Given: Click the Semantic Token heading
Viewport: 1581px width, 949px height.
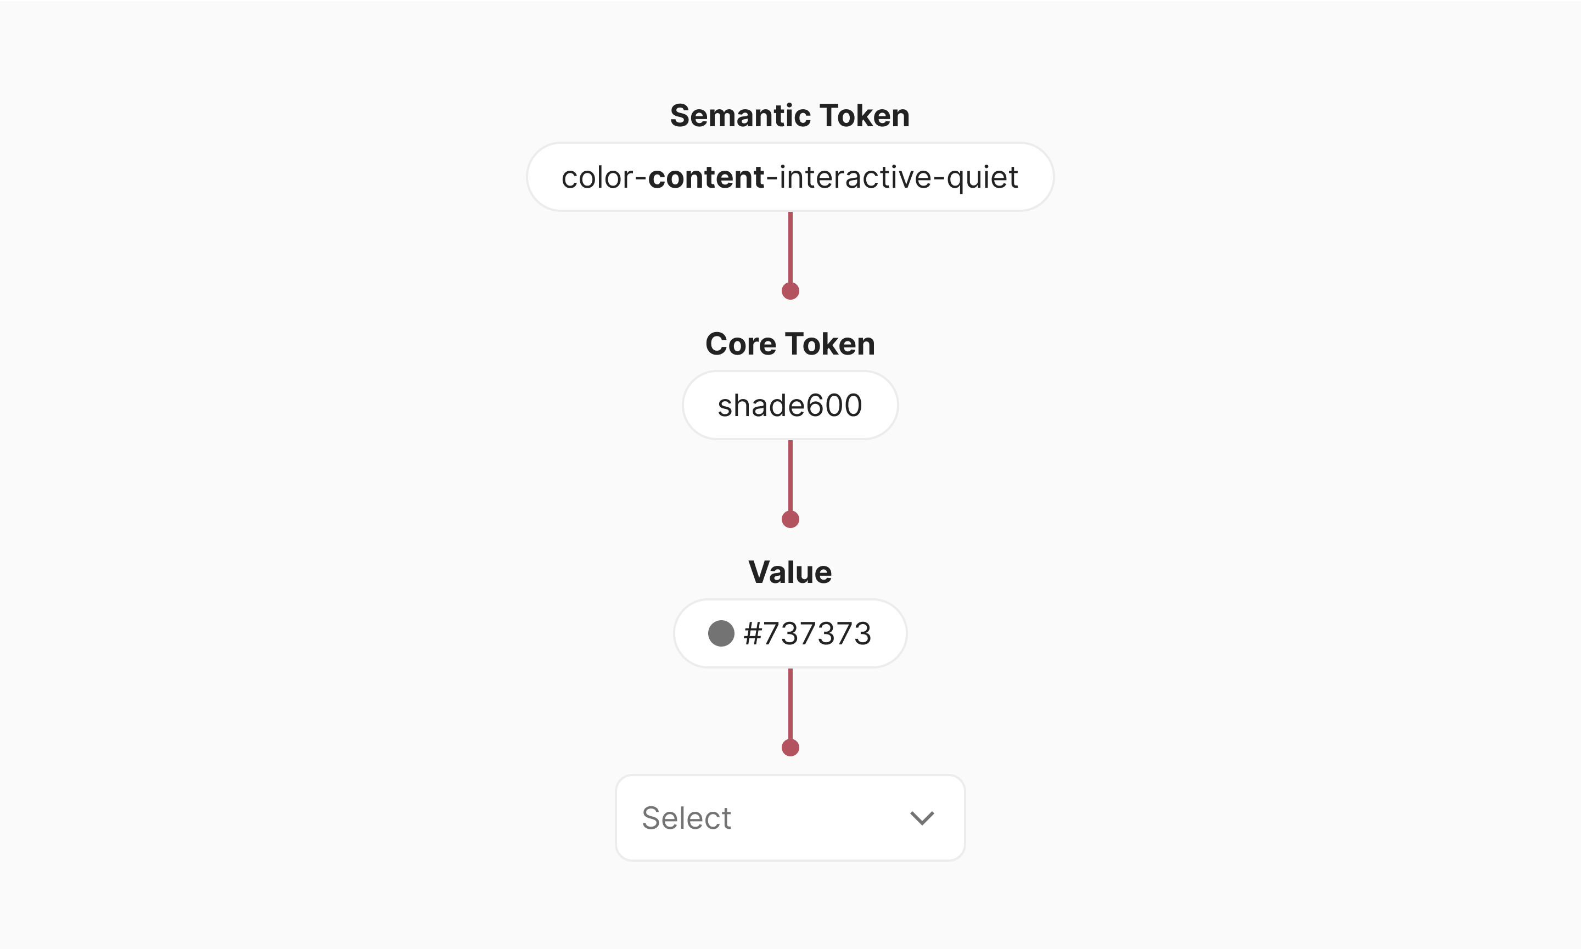Looking at the screenshot, I should coord(790,116).
